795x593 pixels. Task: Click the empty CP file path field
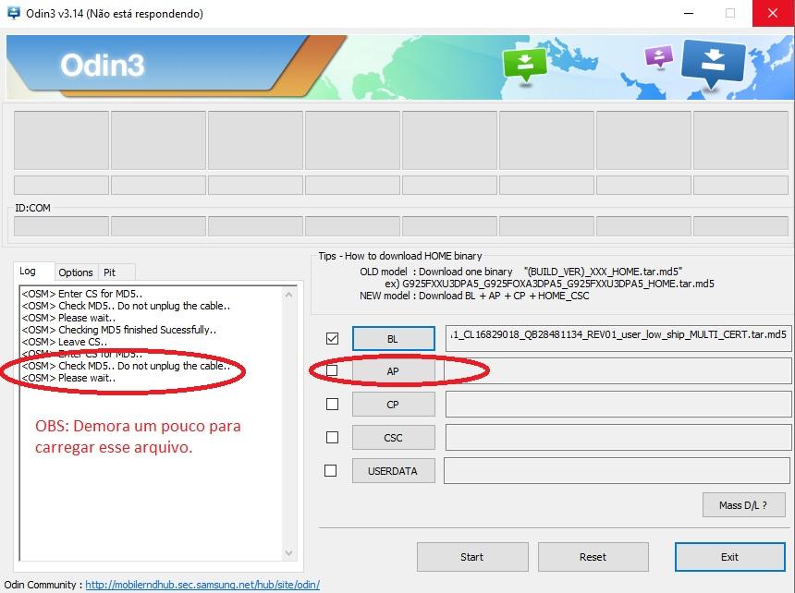pyautogui.click(x=618, y=405)
